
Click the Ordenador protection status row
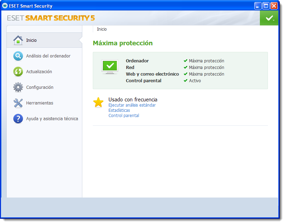tap(175, 61)
